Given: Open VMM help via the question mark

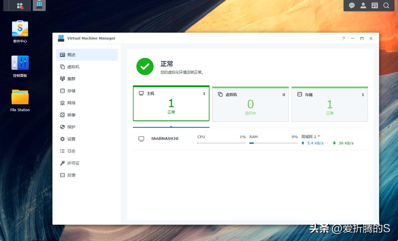Looking at the screenshot, I should pos(343,38).
